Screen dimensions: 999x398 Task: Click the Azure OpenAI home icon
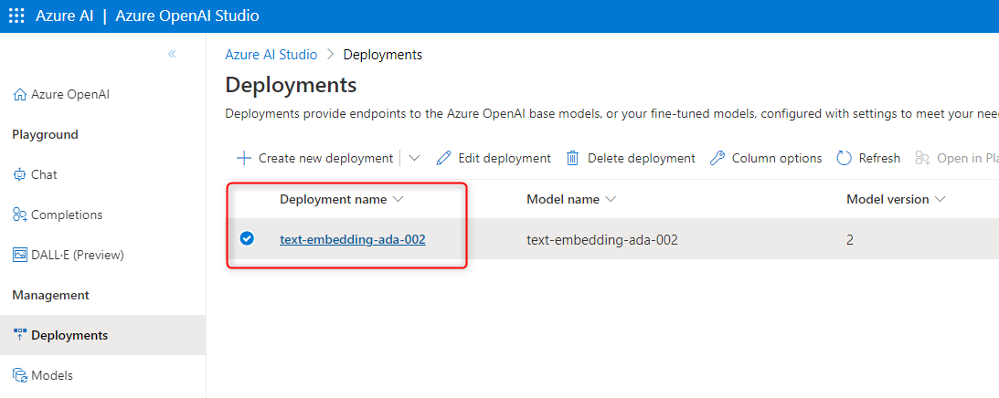click(x=20, y=94)
